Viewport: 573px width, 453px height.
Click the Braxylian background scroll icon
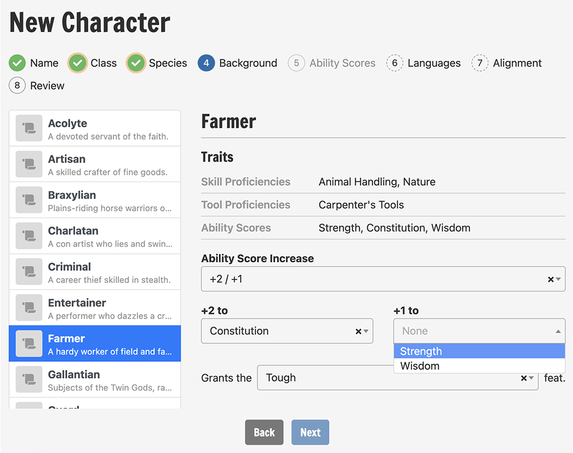(x=29, y=200)
